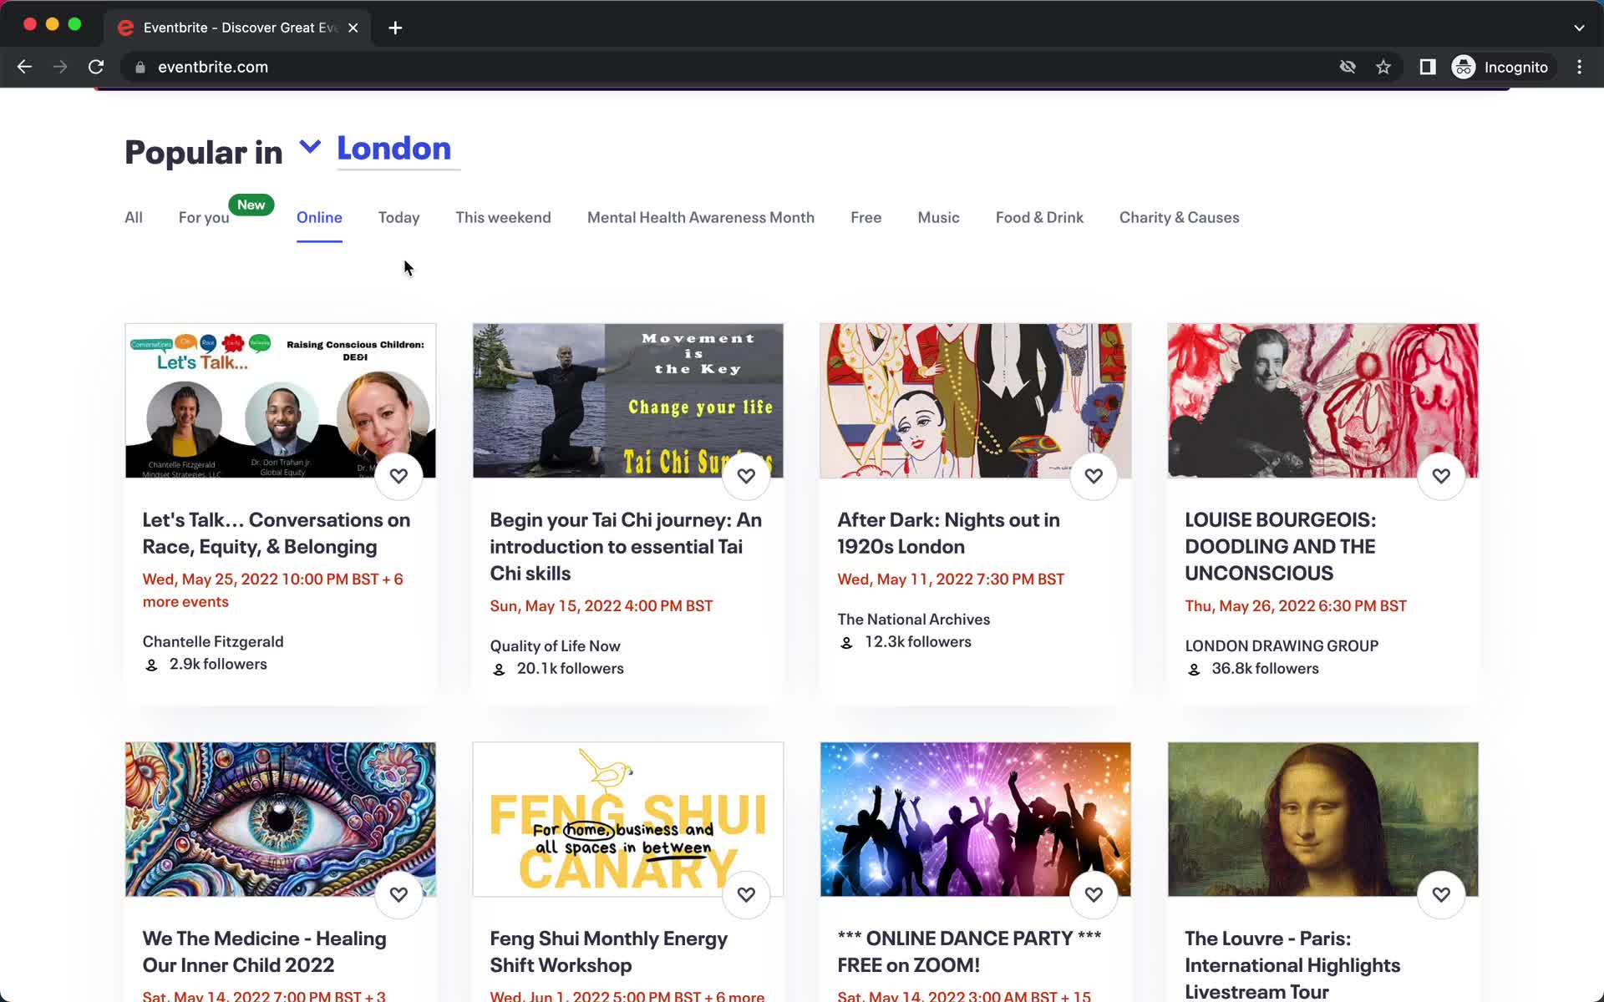Filter by Free events
Viewport: 1604px width, 1002px height.
click(865, 217)
